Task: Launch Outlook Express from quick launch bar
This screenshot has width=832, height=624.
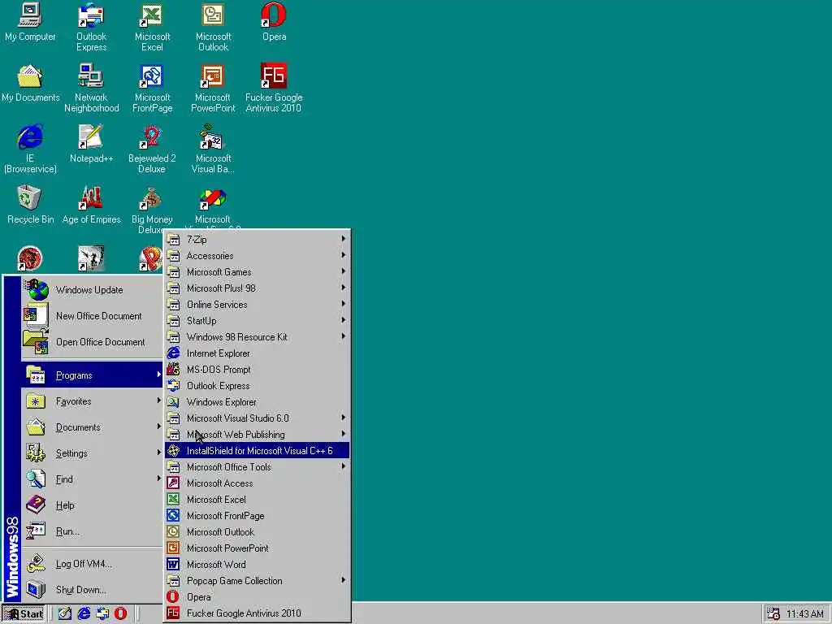Action: point(102,613)
